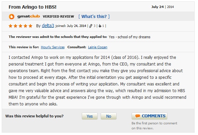Click the July 24 2014 review date
Screen dimensions: 198x135
point(162,7)
